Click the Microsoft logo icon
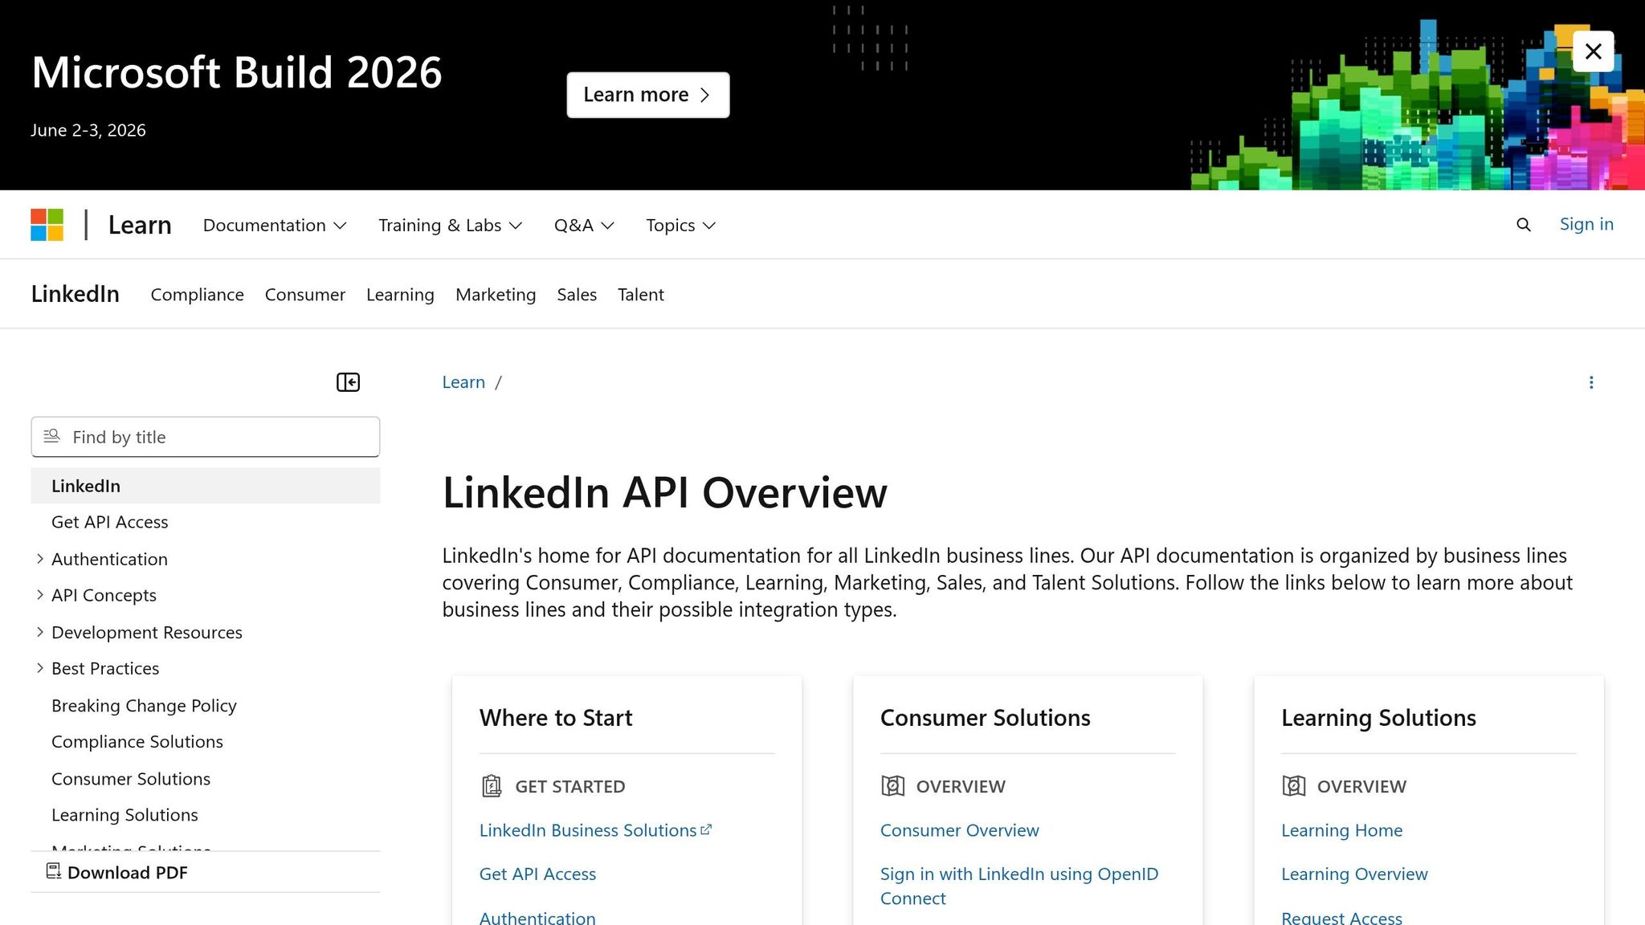 point(47,225)
